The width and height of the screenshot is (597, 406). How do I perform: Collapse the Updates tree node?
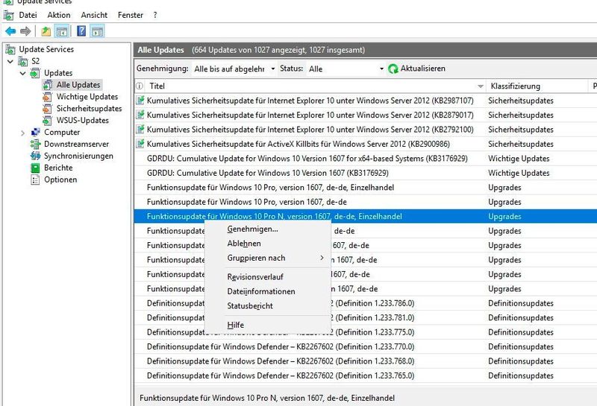click(23, 73)
